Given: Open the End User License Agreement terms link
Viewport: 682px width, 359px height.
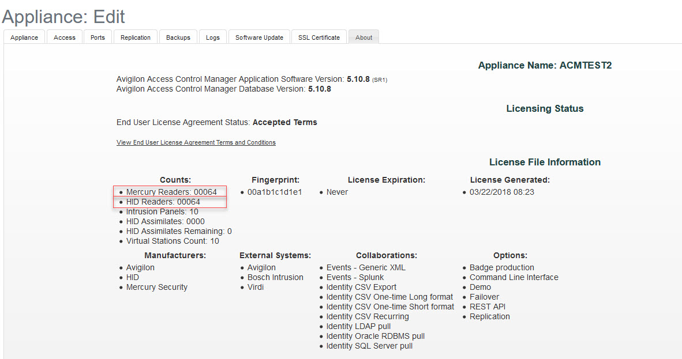Looking at the screenshot, I should tap(196, 142).
